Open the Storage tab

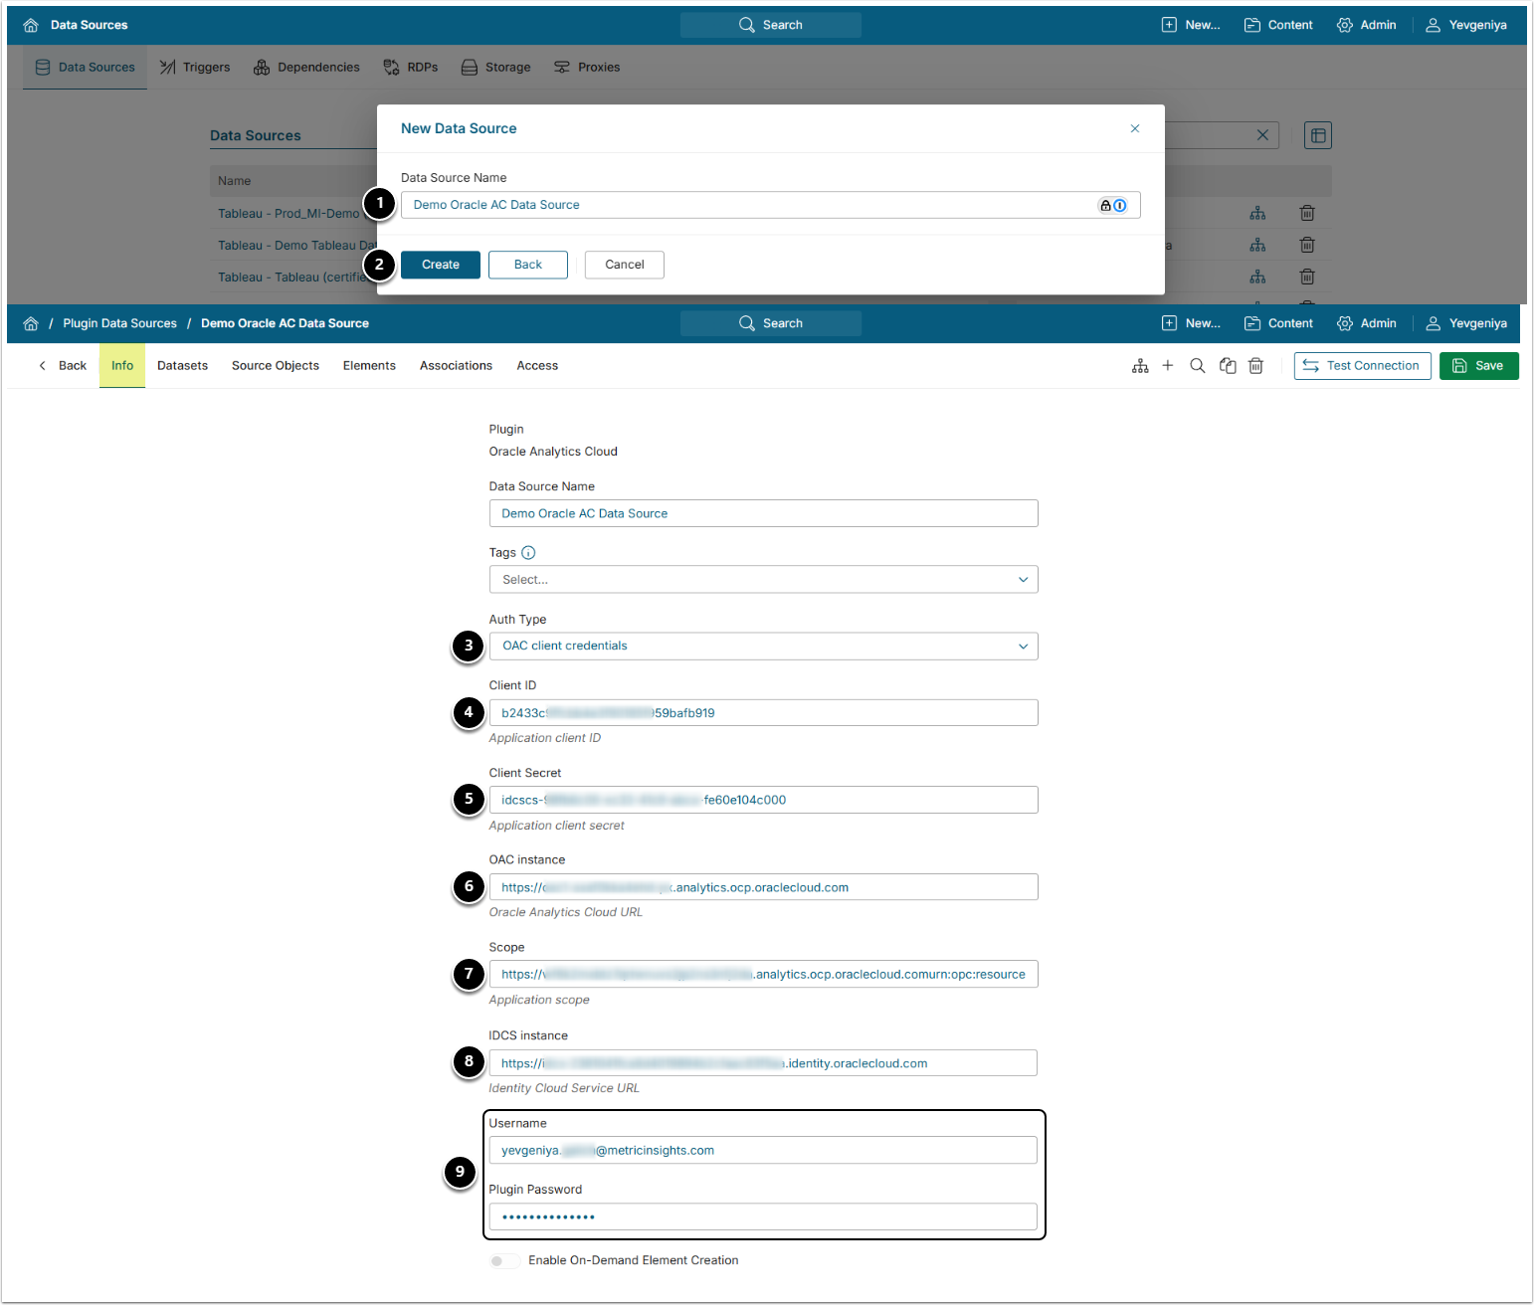495,68
